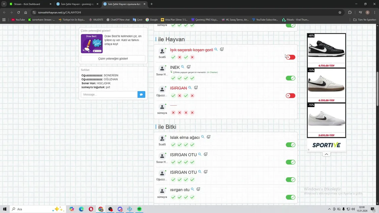Bookmark this page with star icon

click(340, 12)
